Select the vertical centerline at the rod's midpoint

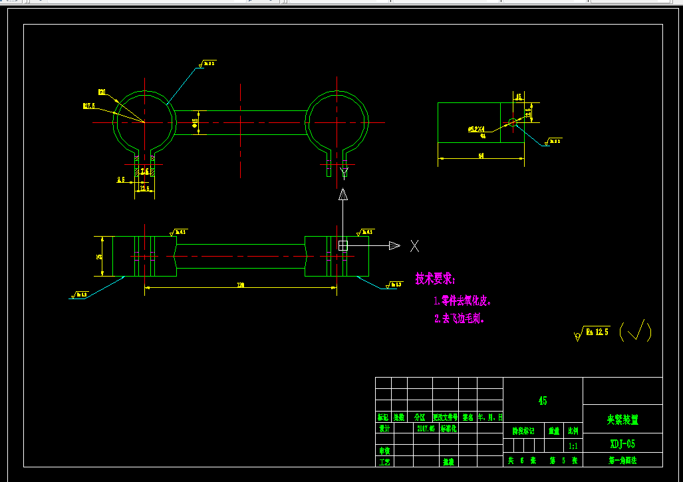(x=241, y=130)
